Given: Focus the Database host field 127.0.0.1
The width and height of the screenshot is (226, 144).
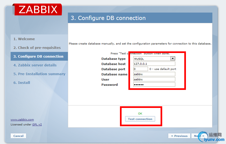Looking at the screenshot, I should point(154,64).
